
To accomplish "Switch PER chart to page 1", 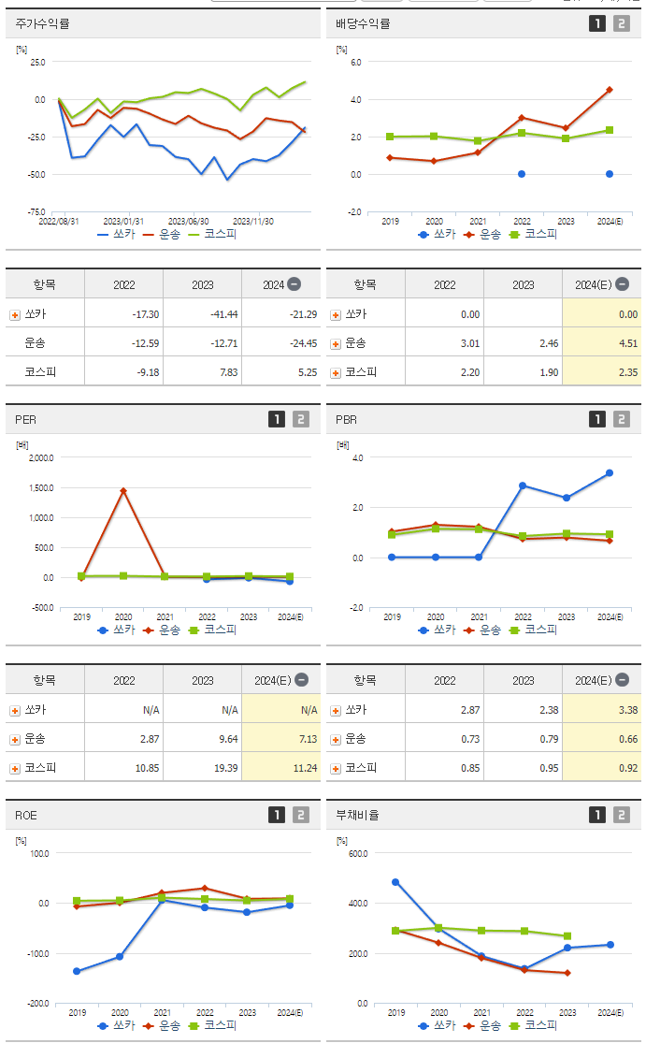I will click(x=277, y=419).
